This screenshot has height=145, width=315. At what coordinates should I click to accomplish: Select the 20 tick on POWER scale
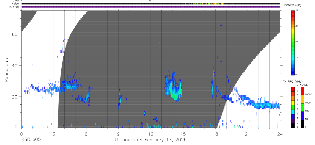(x=297, y=42)
